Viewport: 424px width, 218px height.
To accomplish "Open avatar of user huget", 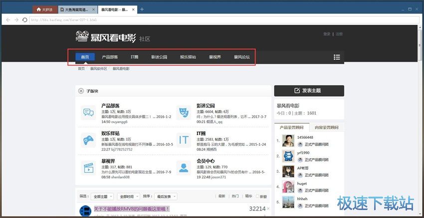I will [x=288, y=187].
